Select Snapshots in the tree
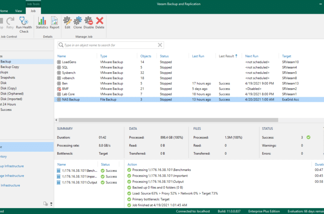The height and width of the screenshot is (214, 324). click(7, 78)
